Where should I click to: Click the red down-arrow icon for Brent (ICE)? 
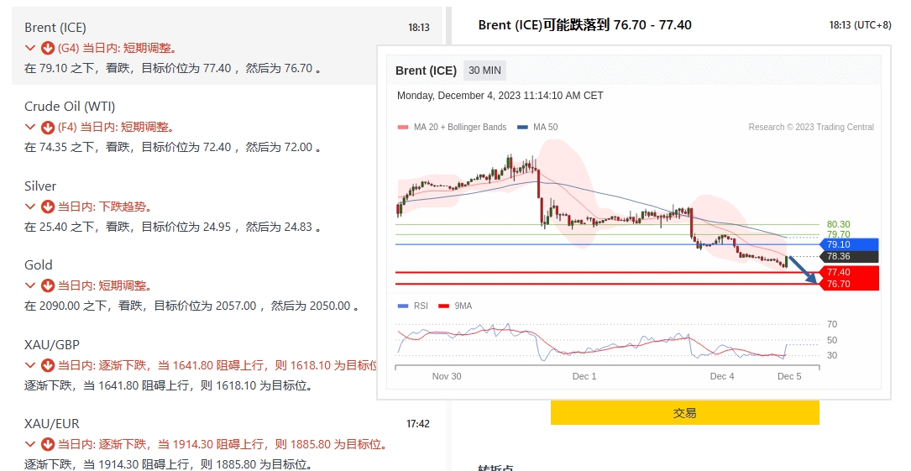(x=48, y=48)
